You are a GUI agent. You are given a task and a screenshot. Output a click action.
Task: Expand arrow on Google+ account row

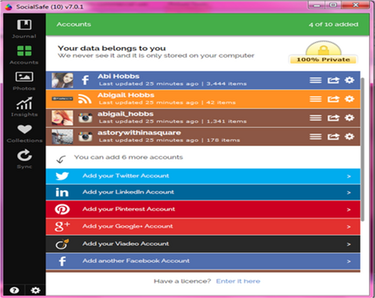click(x=349, y=227)
